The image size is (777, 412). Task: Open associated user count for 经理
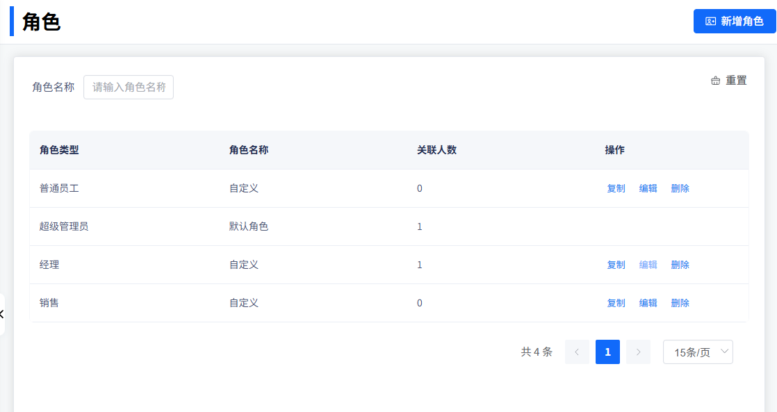click(x=420, y=265)
